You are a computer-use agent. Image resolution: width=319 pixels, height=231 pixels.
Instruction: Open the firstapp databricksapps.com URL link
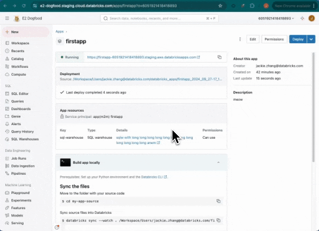point(143,57)
